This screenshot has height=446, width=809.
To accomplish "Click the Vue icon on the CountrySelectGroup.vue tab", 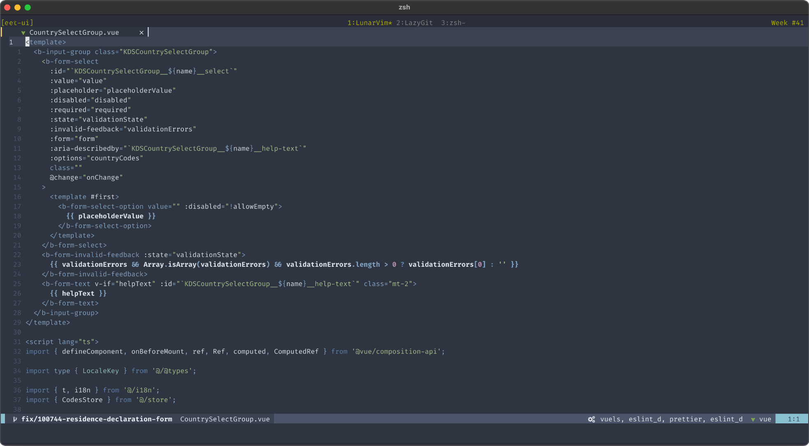I will click(x=23, y=32).
